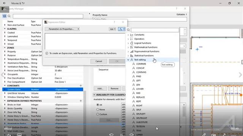Expand the Logical functions category
This screenshot has height=136, width=243.
(128, 43)
